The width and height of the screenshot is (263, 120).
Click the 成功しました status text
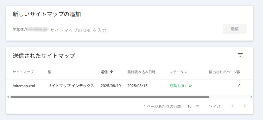click(x=181, y=86)
